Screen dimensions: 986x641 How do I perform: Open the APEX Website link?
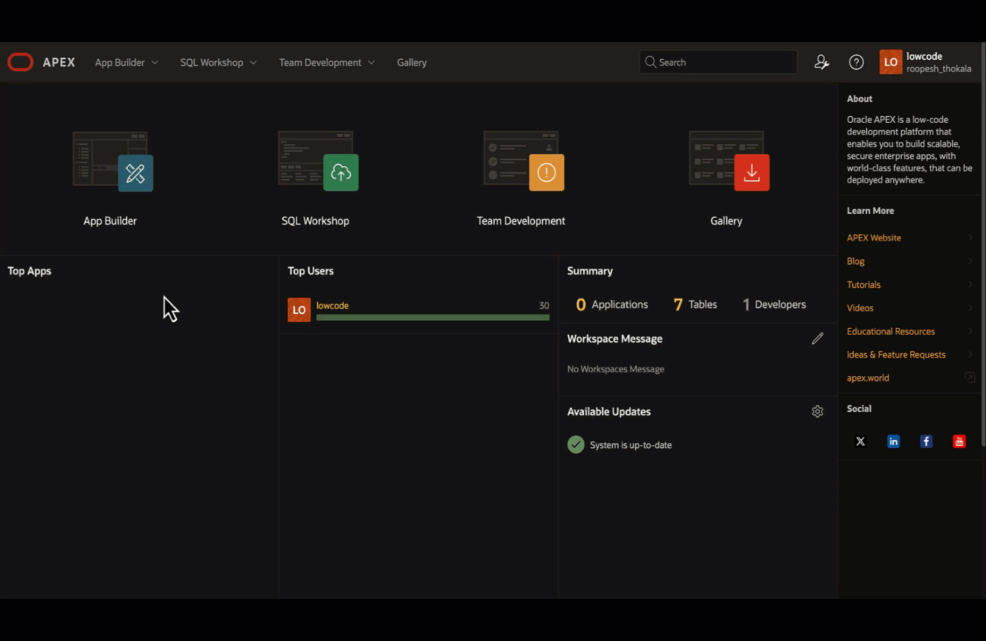tap(874, 237)
